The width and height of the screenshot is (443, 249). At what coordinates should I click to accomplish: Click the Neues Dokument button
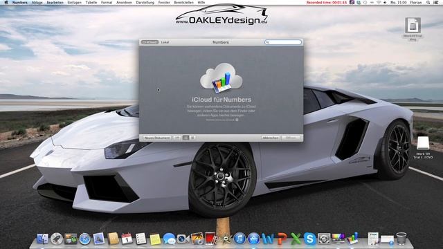tap(157, 138)
